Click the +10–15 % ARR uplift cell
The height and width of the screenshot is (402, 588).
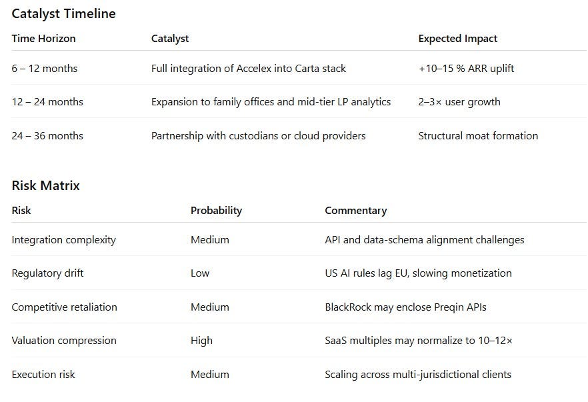pos(466,69)
